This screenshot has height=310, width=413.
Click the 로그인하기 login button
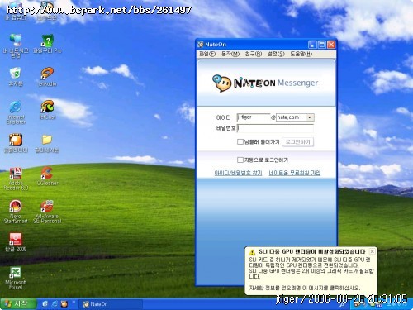pos(298,142)
